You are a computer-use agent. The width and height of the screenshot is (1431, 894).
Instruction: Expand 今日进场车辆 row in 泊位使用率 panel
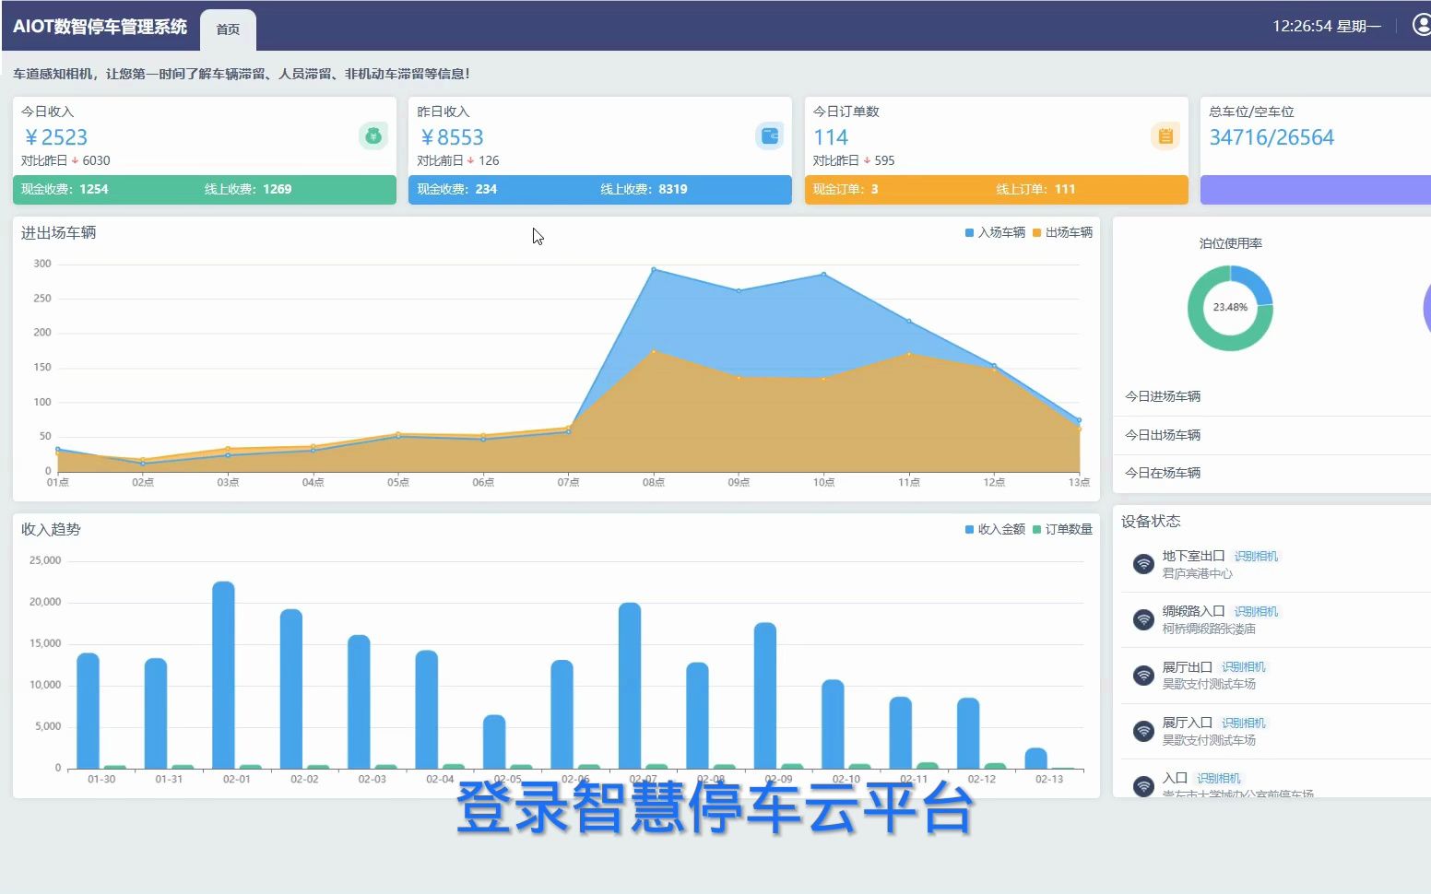pos(1165,396)
